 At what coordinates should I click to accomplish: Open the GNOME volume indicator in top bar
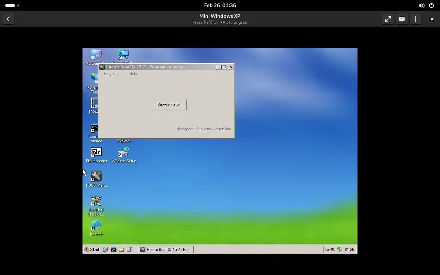[421, 5]
